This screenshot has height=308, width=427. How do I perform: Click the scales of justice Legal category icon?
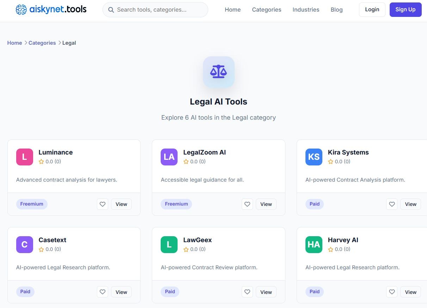click(x=218, y=71)
